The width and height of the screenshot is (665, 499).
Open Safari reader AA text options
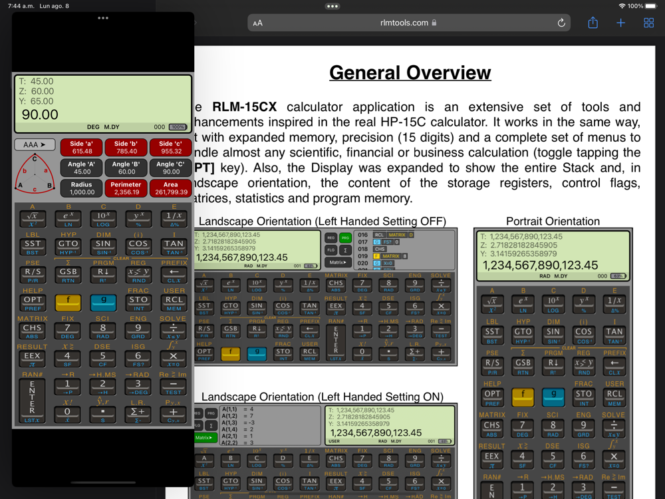click(x=257, y=23)
